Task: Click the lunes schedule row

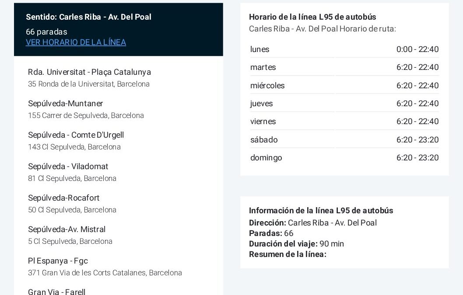Action: [x=344, y=49]
